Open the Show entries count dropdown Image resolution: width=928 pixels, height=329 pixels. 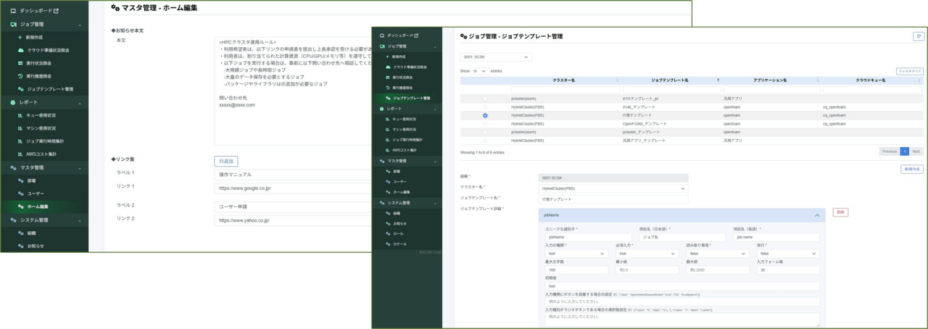(x=479, y=71)
